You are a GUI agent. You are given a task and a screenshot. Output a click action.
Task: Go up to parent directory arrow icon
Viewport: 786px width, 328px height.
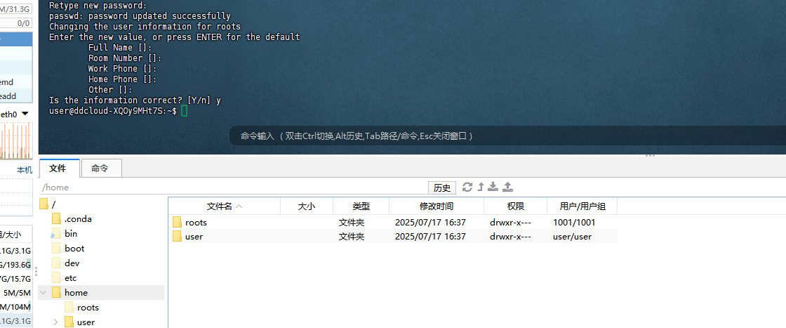coord(480,187)
